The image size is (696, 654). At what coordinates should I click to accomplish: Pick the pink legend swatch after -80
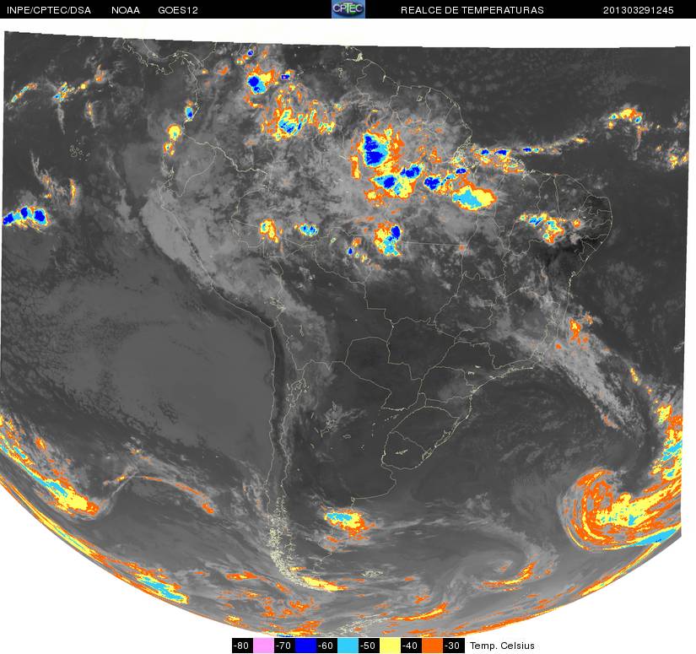pyautogui.click(x=263, y=646)
